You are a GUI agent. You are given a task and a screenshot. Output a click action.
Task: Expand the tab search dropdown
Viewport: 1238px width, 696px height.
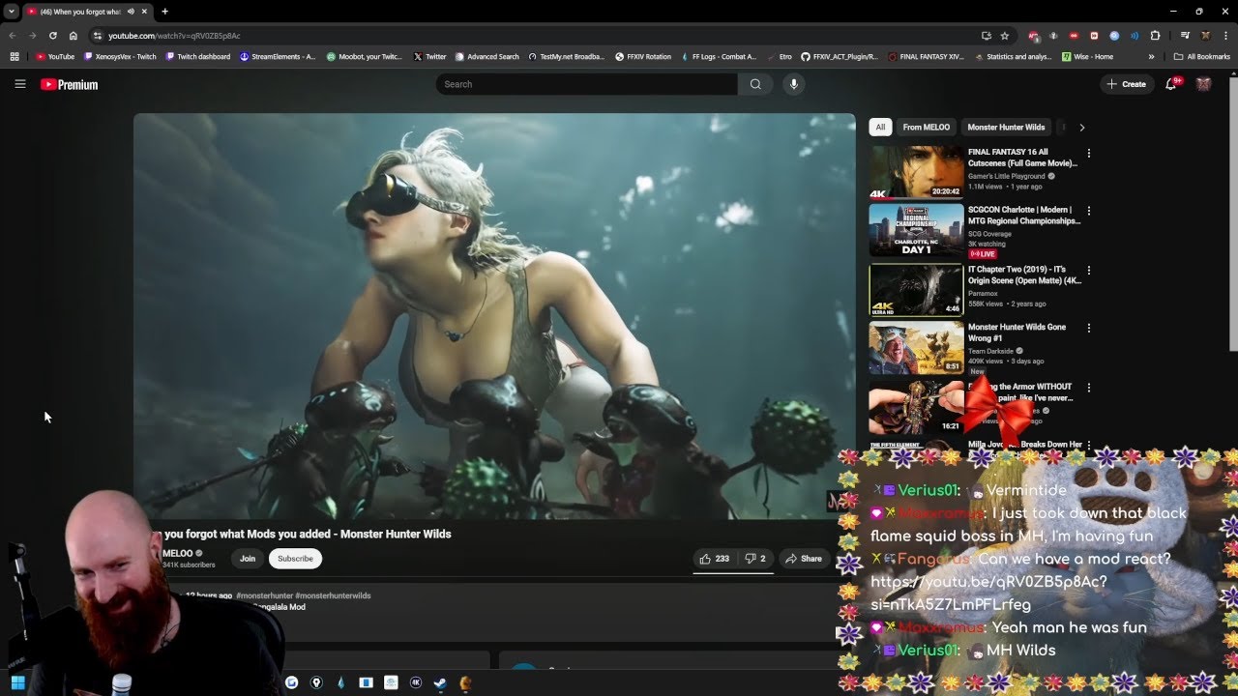(x=11, y=12)
